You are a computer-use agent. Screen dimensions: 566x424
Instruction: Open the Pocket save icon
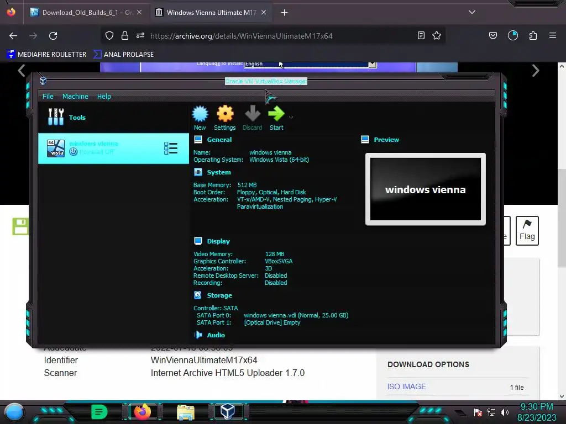click(492, 35)
